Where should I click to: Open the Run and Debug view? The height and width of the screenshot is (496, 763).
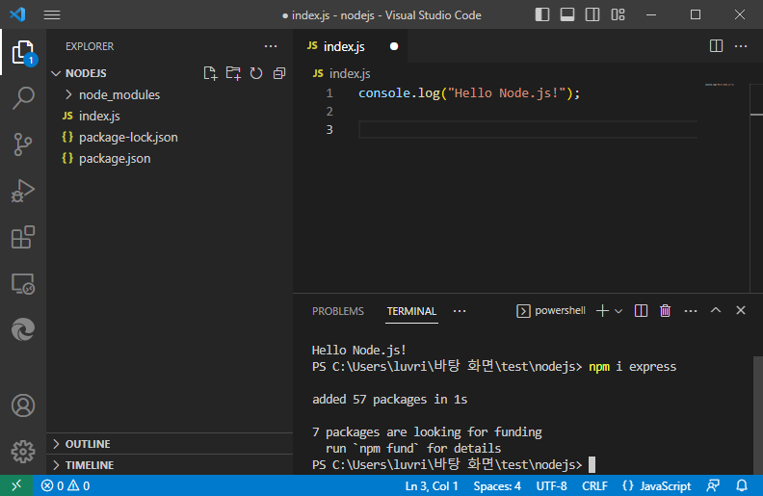click(23, 191)
